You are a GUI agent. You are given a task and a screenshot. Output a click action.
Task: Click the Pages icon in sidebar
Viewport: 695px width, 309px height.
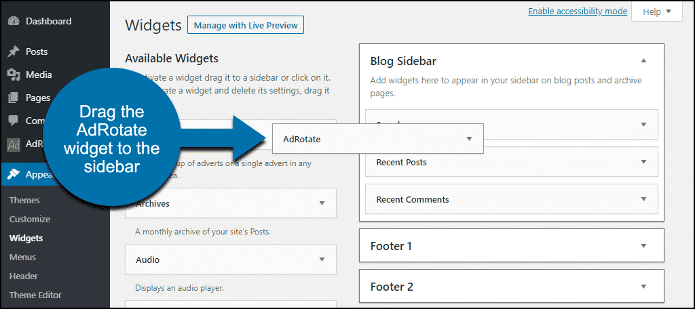[14, 98]
